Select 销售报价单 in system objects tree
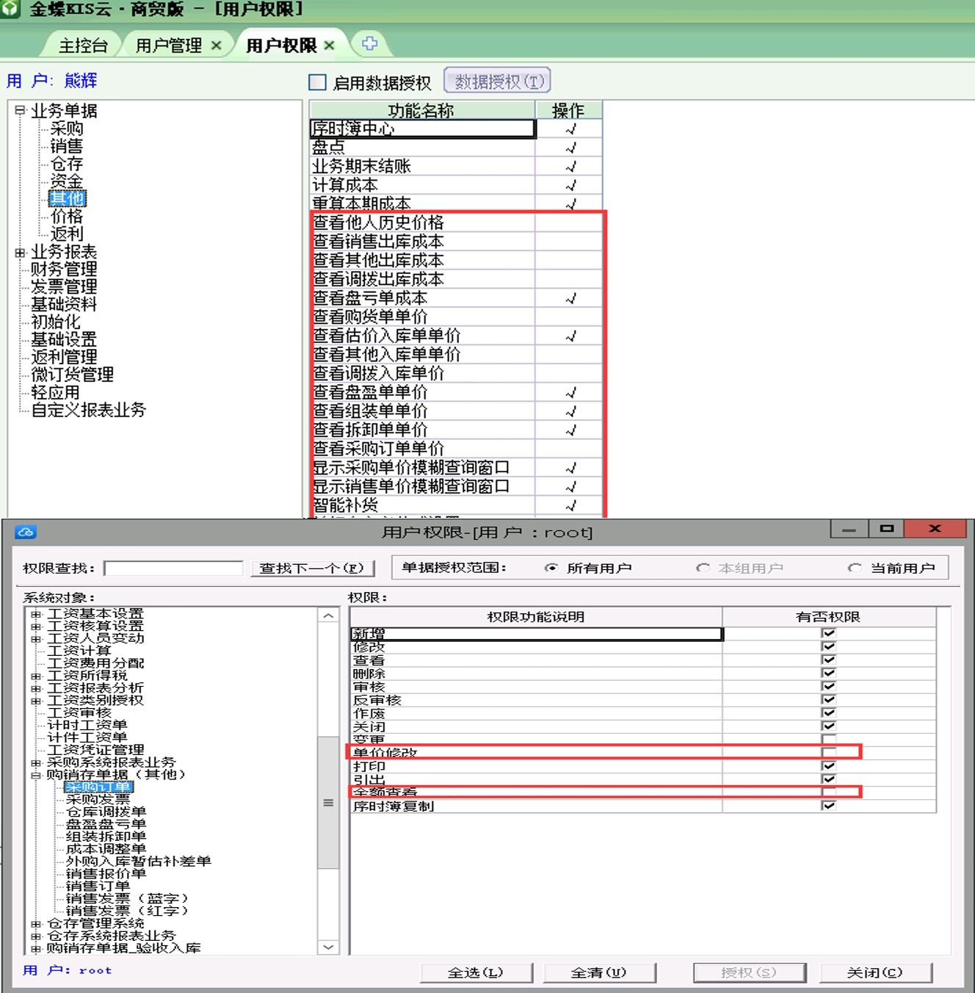975x993 pixels. coord(106,873)
